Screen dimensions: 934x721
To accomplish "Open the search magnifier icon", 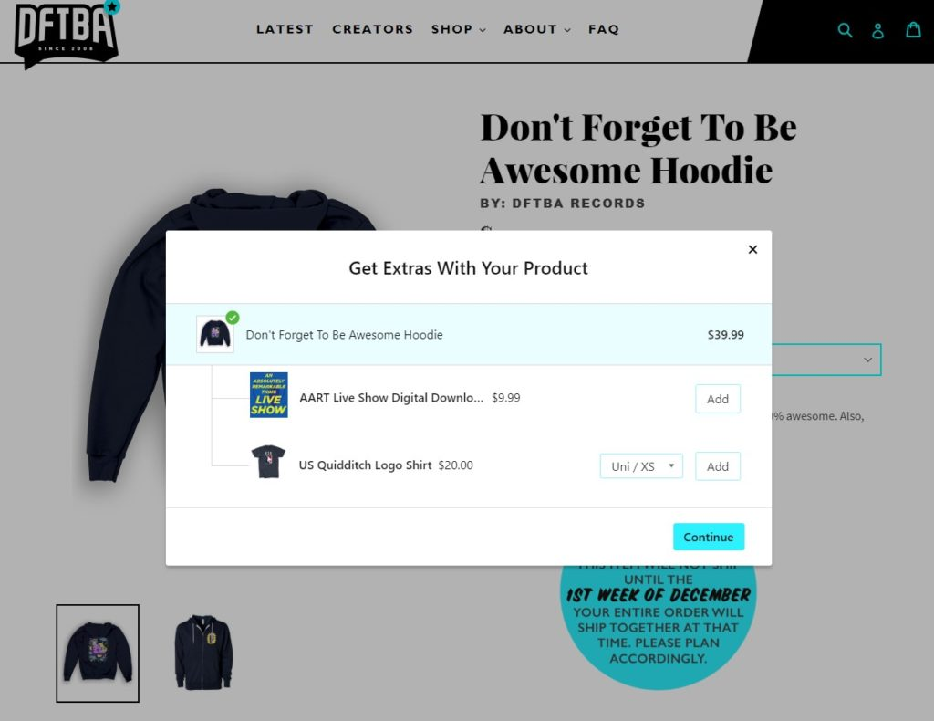I will tap(845, 30).
